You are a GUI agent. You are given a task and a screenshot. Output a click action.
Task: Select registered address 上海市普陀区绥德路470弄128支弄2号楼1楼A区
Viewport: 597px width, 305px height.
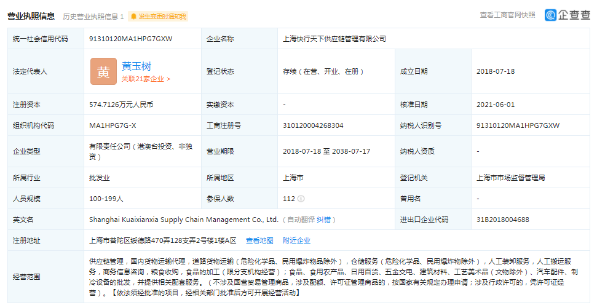[162, 240]
